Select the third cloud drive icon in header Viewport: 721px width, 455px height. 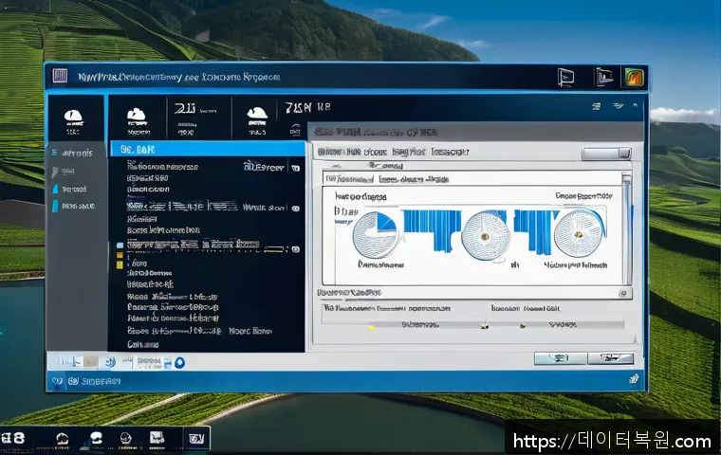[x=256, y=118]
